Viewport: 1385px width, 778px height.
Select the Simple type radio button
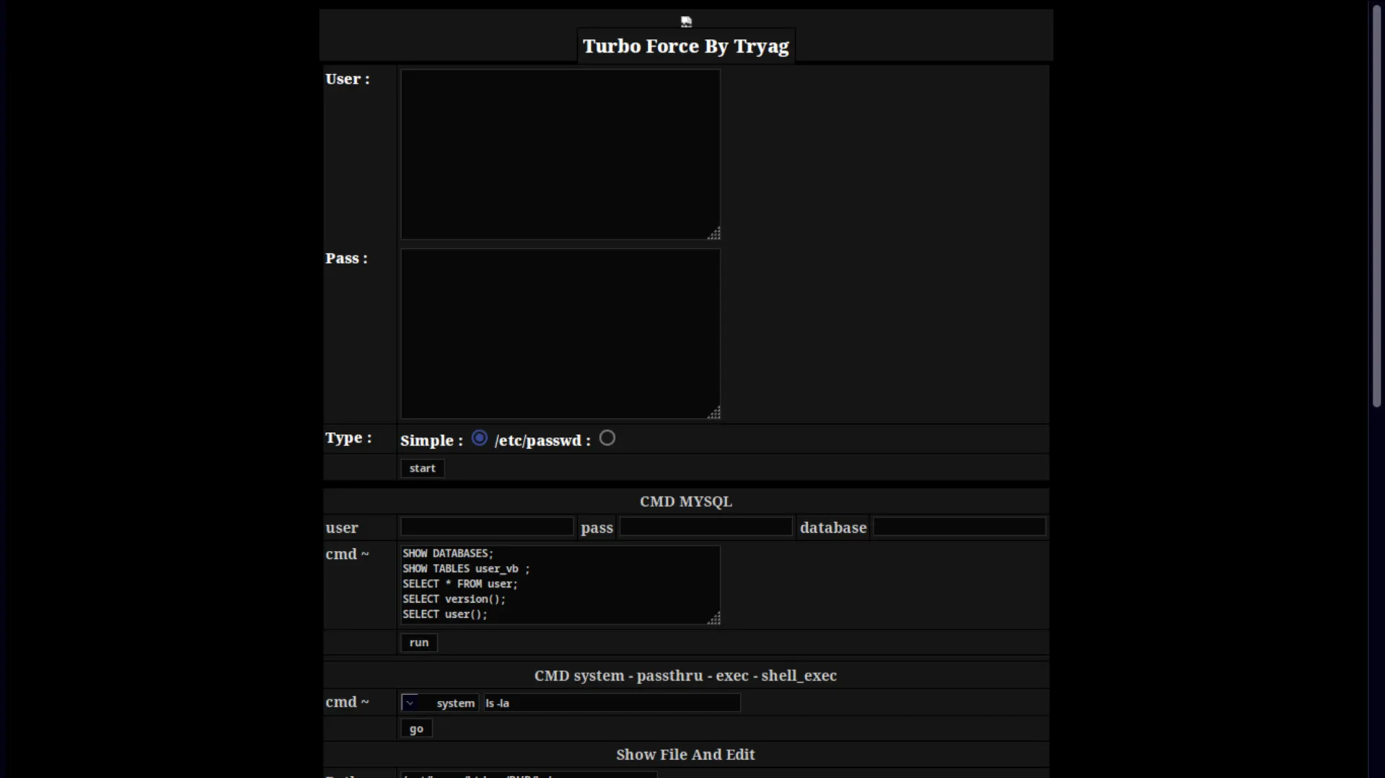[480, 438]
